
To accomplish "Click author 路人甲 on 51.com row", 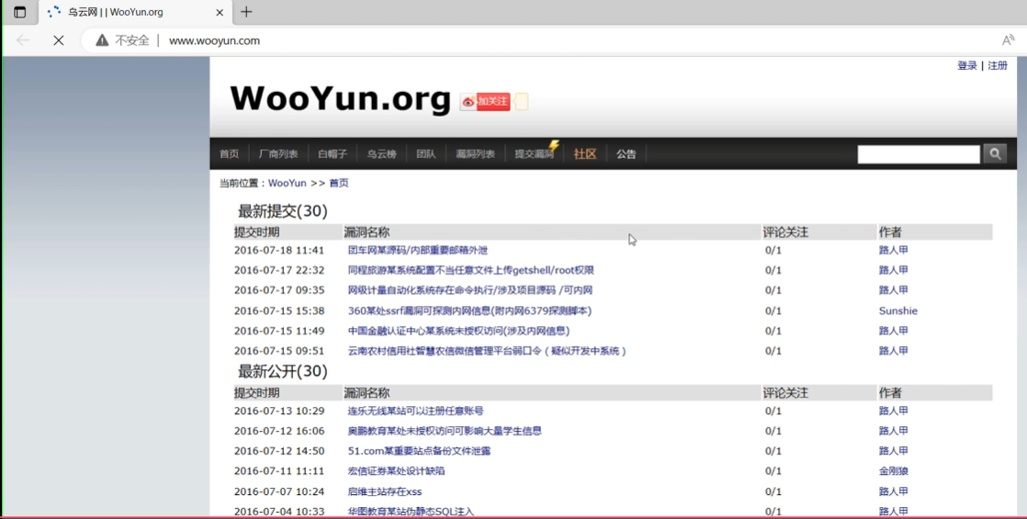I will (x=894, y=451).
